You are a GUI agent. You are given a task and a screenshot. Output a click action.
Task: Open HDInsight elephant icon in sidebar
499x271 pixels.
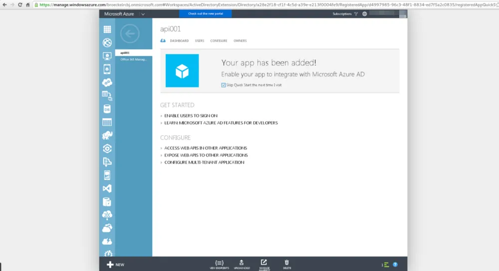tap(107, 135)
